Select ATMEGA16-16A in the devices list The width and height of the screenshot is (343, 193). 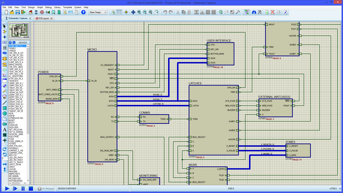(x=16, y=118)
